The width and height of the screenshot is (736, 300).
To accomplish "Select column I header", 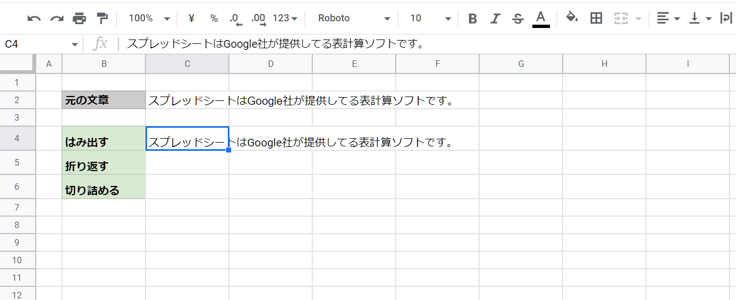I will [x=688, y=64].
